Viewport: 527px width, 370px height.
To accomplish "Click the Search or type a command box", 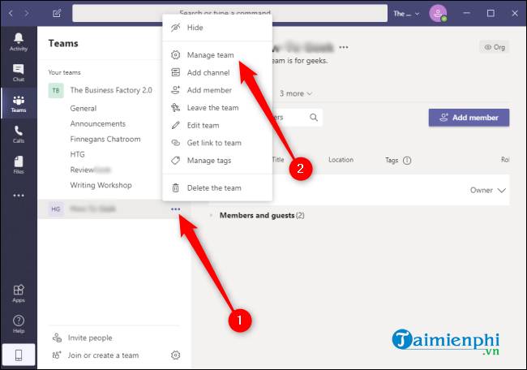I will 230,14.
